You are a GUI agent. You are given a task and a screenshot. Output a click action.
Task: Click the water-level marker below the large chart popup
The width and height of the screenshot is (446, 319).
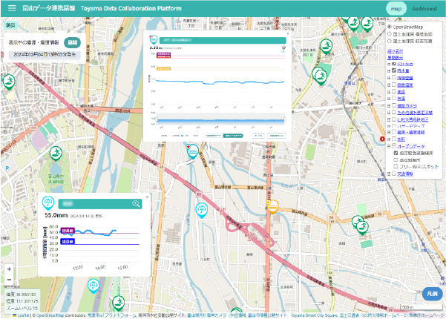(x=193, y=151)
